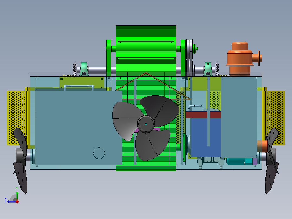Select the right bevel gear on the shaft
Screen dimensions: 292x219
click(x=217, y=69)
